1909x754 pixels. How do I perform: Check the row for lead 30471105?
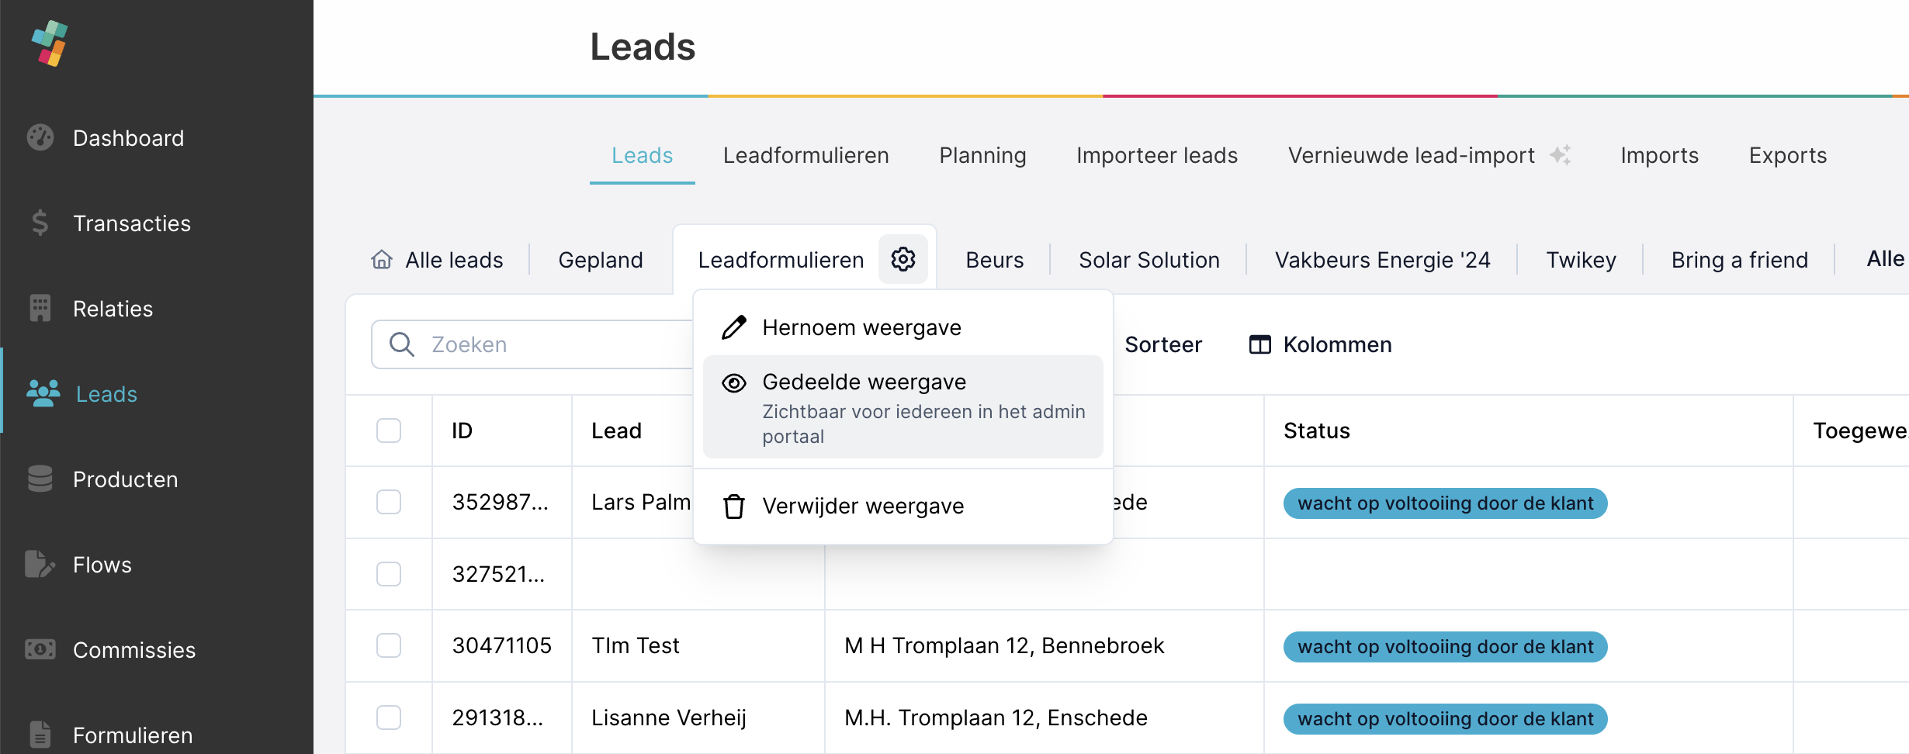(x=389, y=645)
